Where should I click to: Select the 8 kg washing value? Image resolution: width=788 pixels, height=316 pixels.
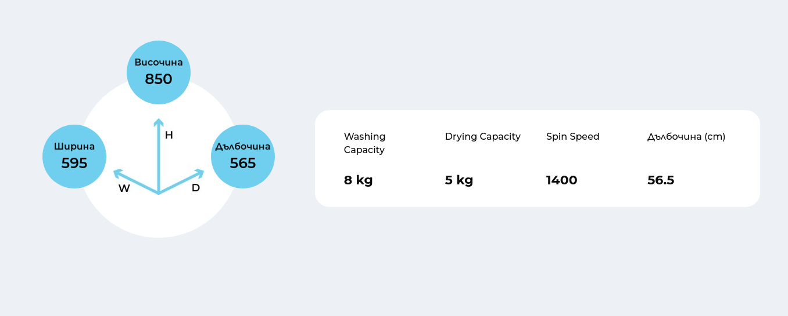click(x=358, y=180)
